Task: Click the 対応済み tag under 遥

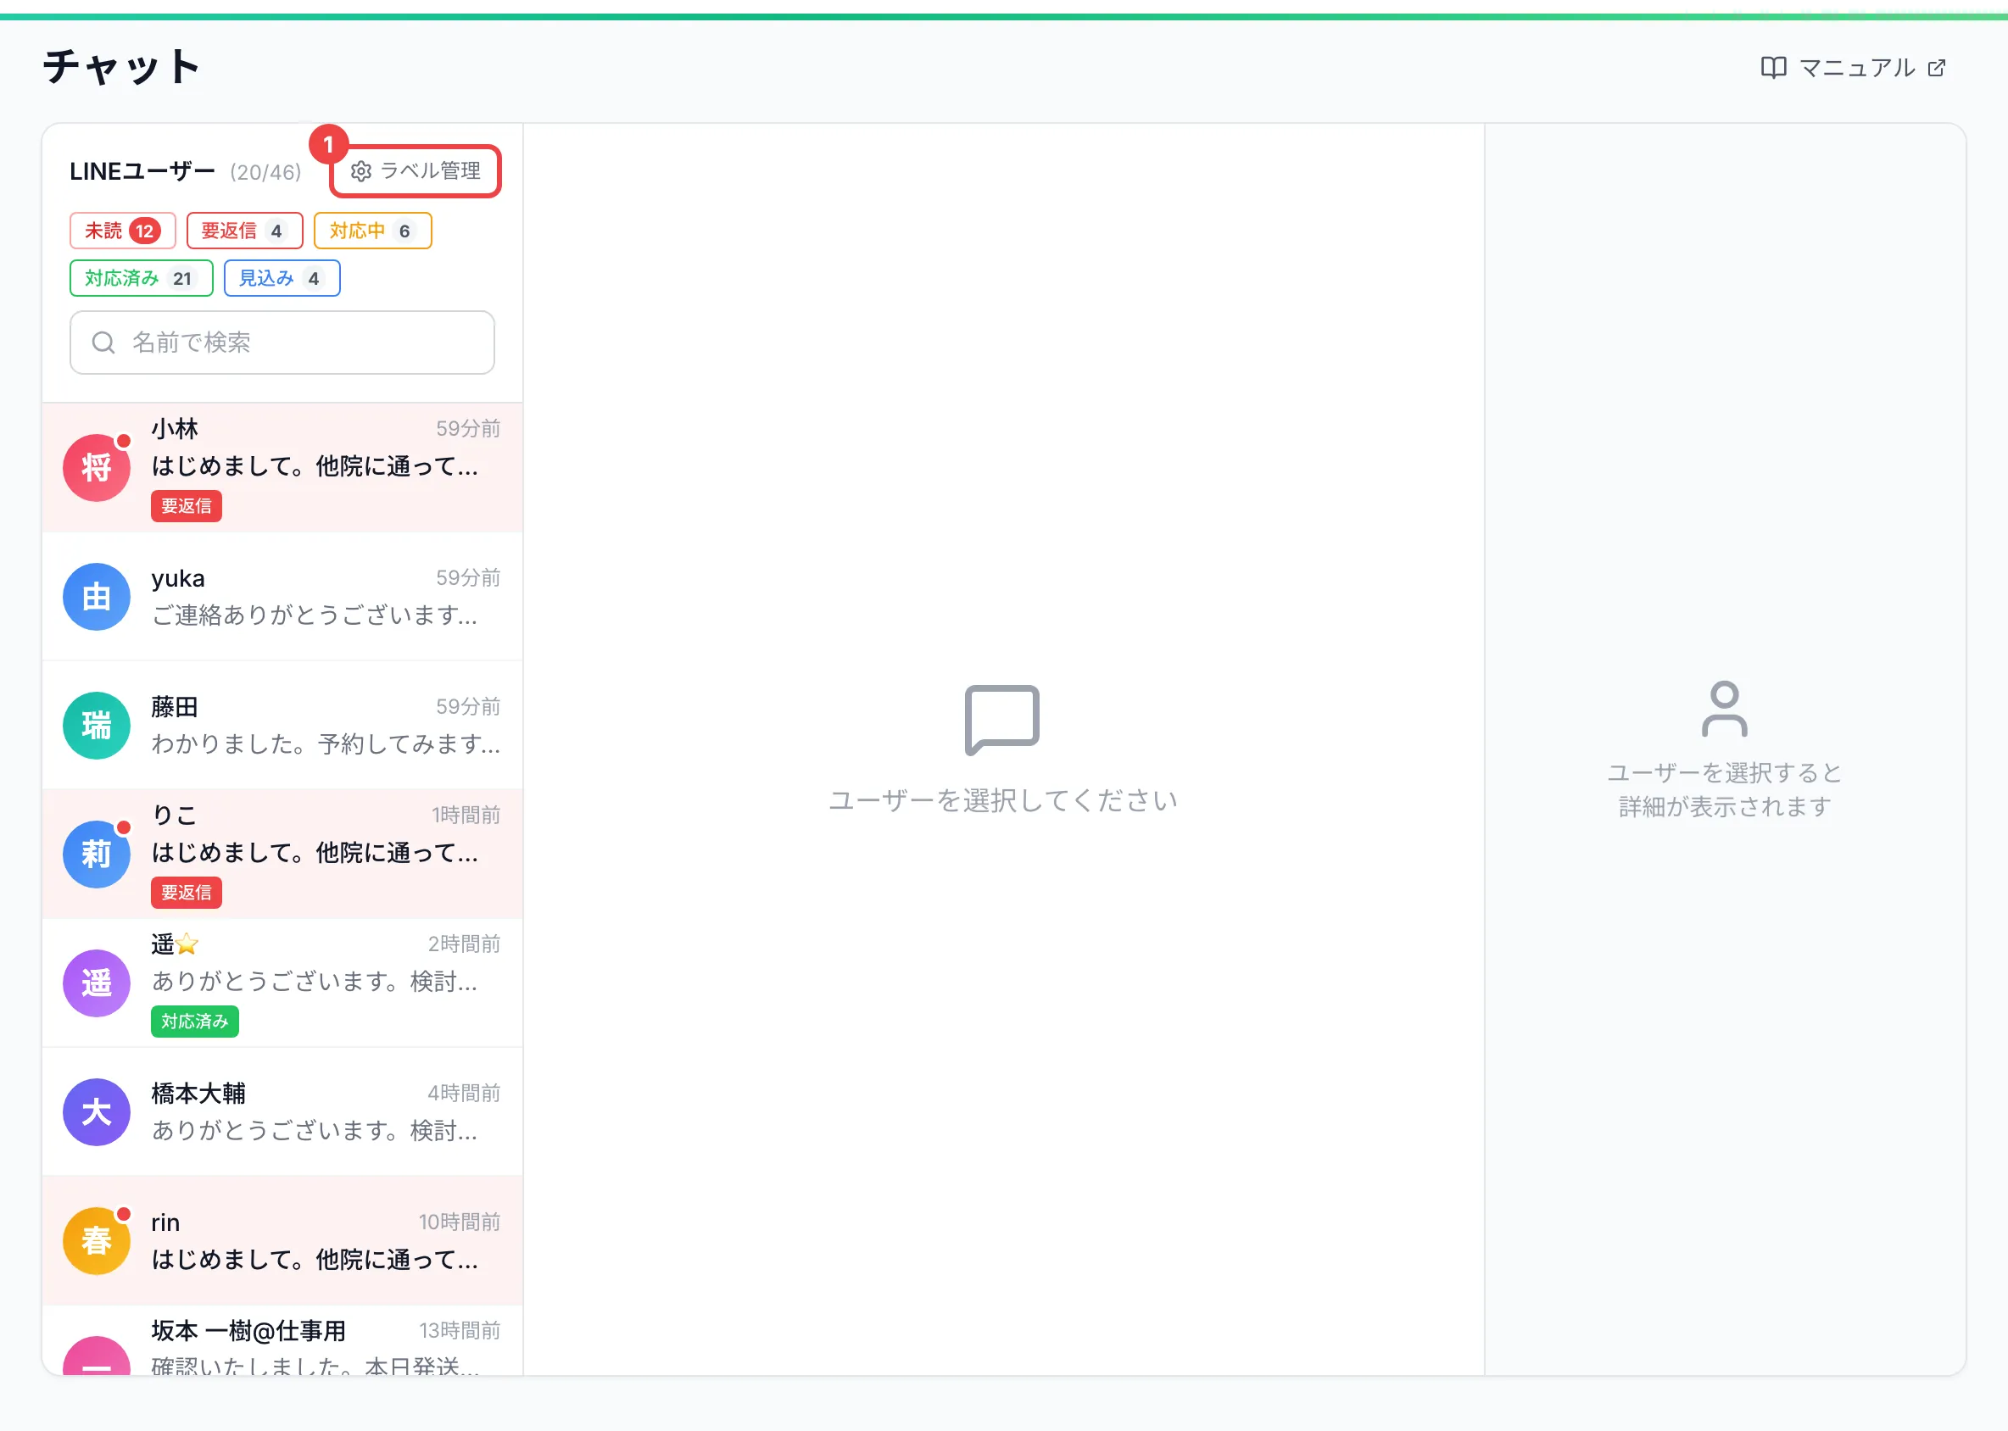Action: tap(195, 1022)
